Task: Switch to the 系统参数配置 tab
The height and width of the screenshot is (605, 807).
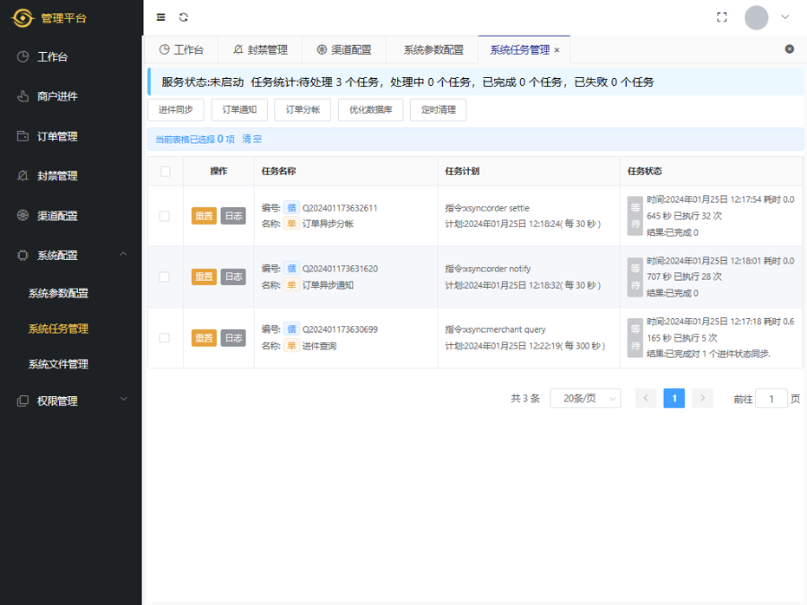Action: [x=433, y=50]
